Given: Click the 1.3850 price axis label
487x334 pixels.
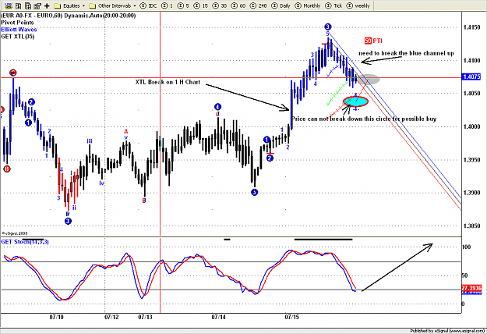Looking at the screenshot, I should click(471, 226).
